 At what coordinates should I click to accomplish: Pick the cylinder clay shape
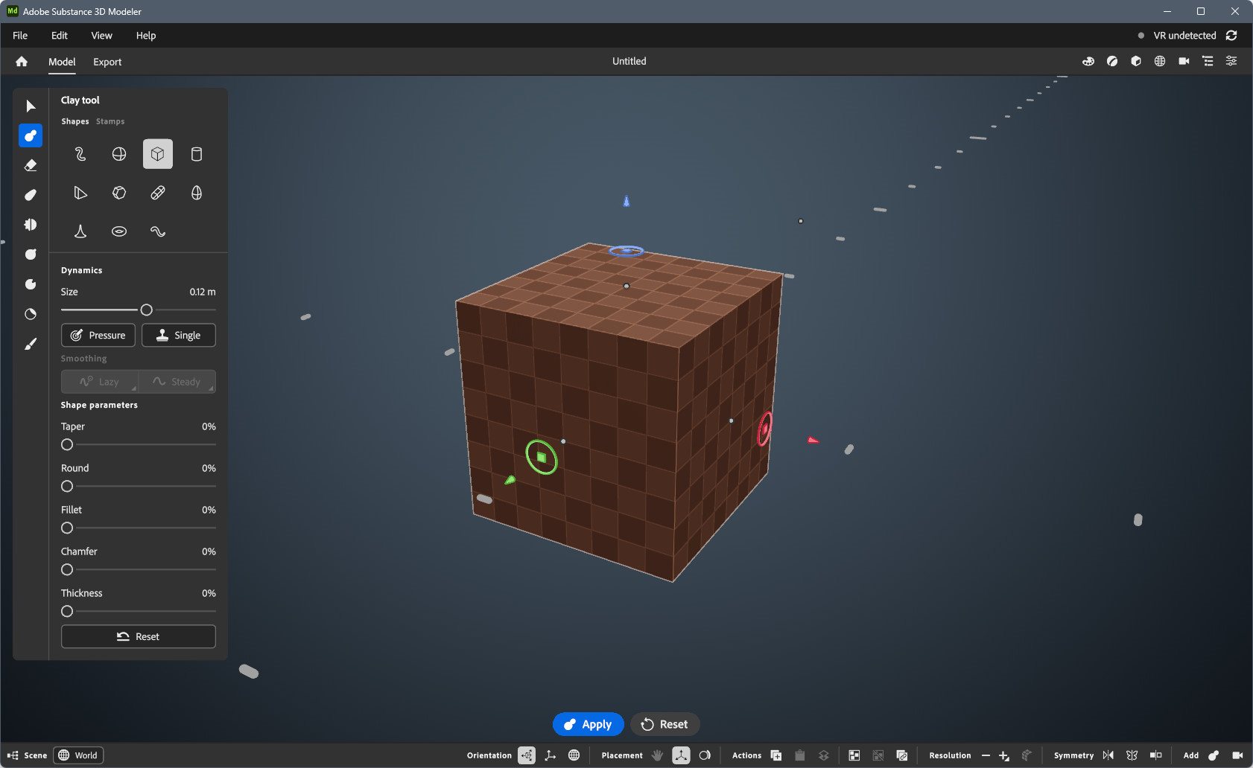pos(197,154)
